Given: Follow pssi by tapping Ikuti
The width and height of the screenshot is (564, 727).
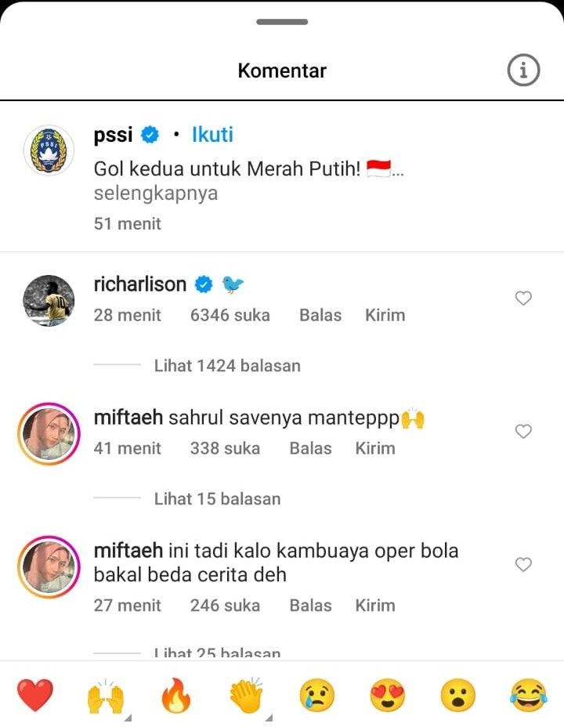Looking at the screenshot, I should [212, 135].
